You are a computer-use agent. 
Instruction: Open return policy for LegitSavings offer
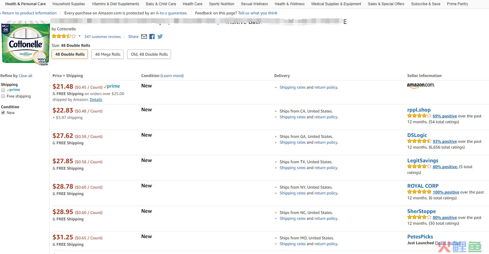326,168
